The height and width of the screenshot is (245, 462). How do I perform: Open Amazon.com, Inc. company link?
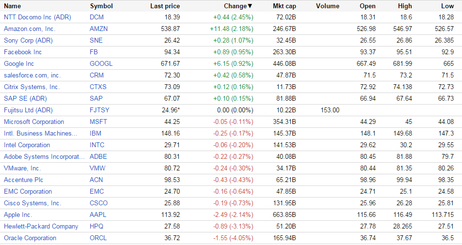[30, 29]
